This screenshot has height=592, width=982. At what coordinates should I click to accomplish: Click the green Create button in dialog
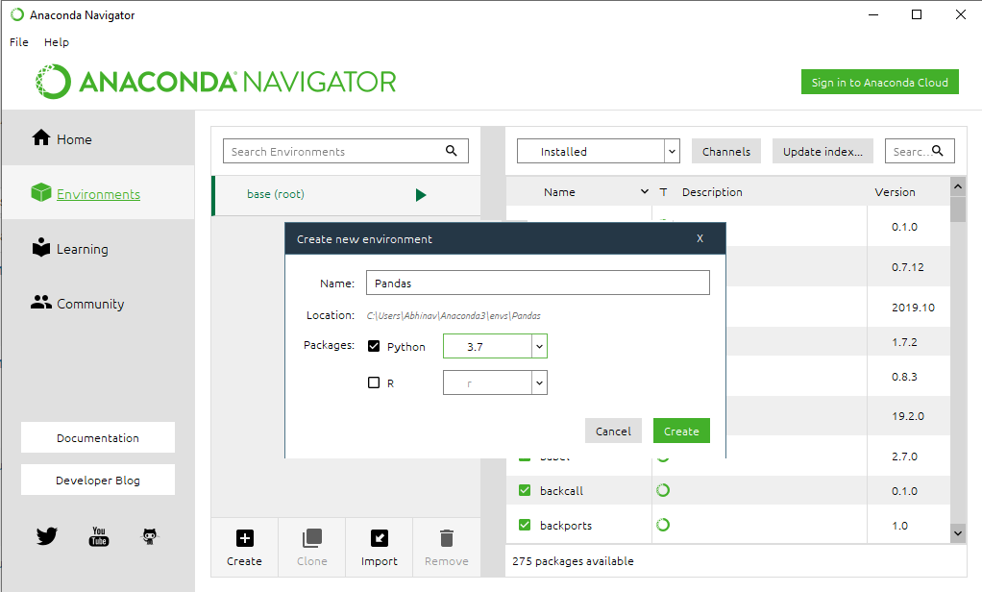[681, 431]
